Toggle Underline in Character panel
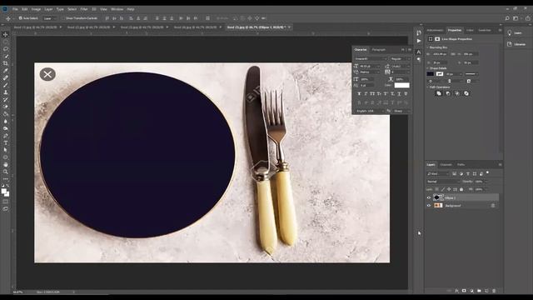 pos(399,94)
